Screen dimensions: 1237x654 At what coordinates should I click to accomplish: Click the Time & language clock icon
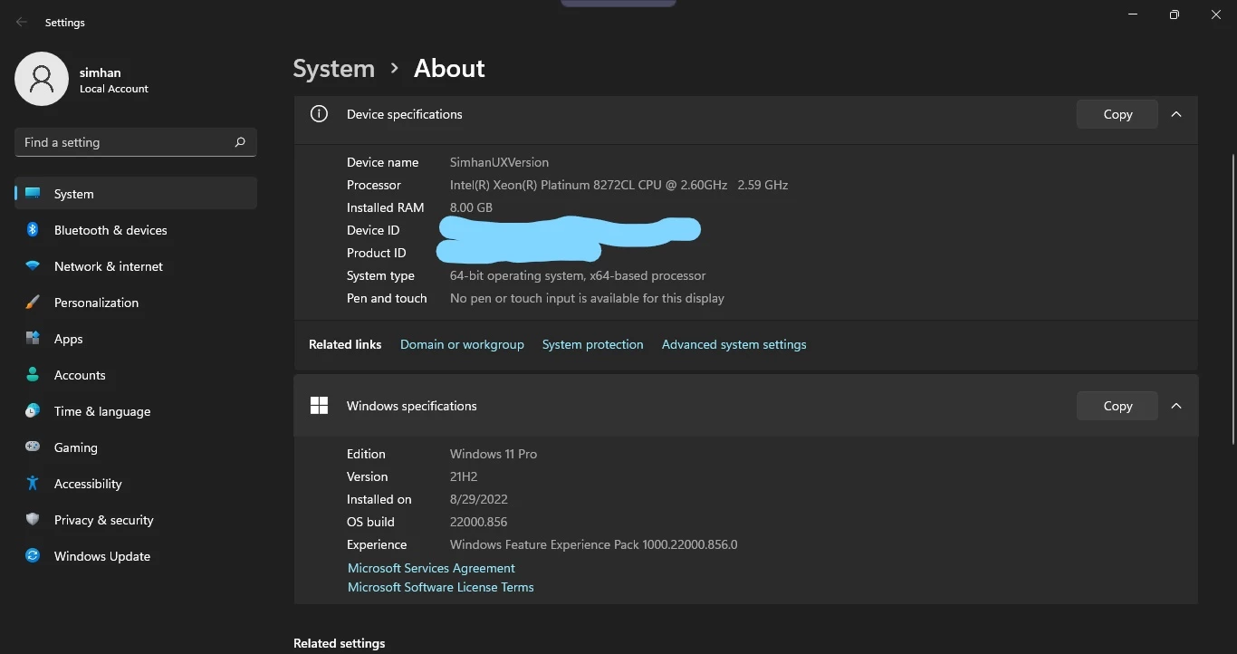[x=33, y=411]
